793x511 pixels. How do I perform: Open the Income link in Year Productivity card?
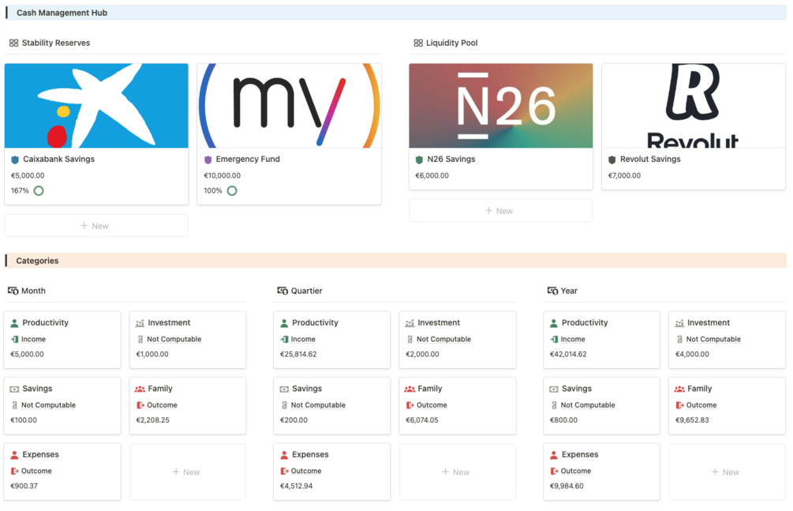[x=573, y=340]
